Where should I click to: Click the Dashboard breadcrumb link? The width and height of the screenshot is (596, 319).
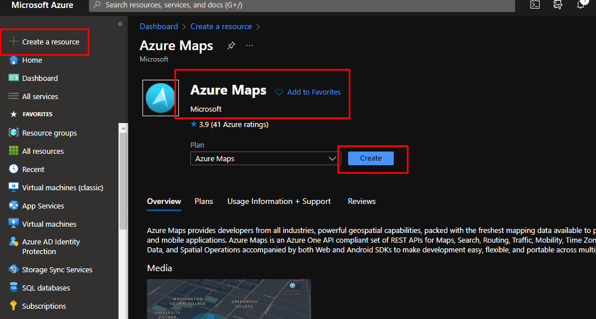[158, 26]
